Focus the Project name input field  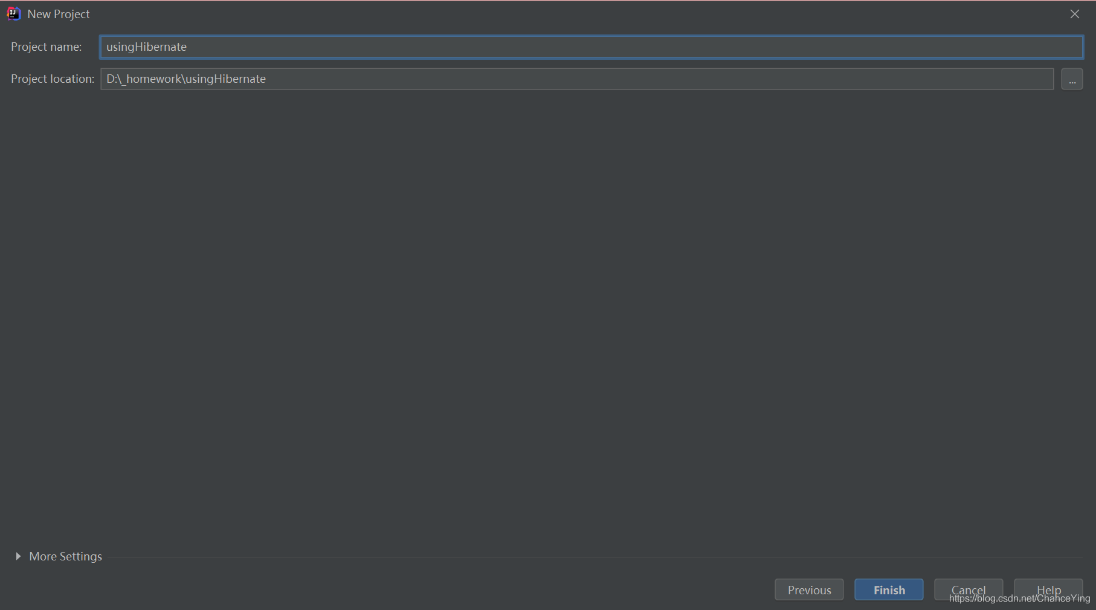pyautogui.click(x=592, y=47)
